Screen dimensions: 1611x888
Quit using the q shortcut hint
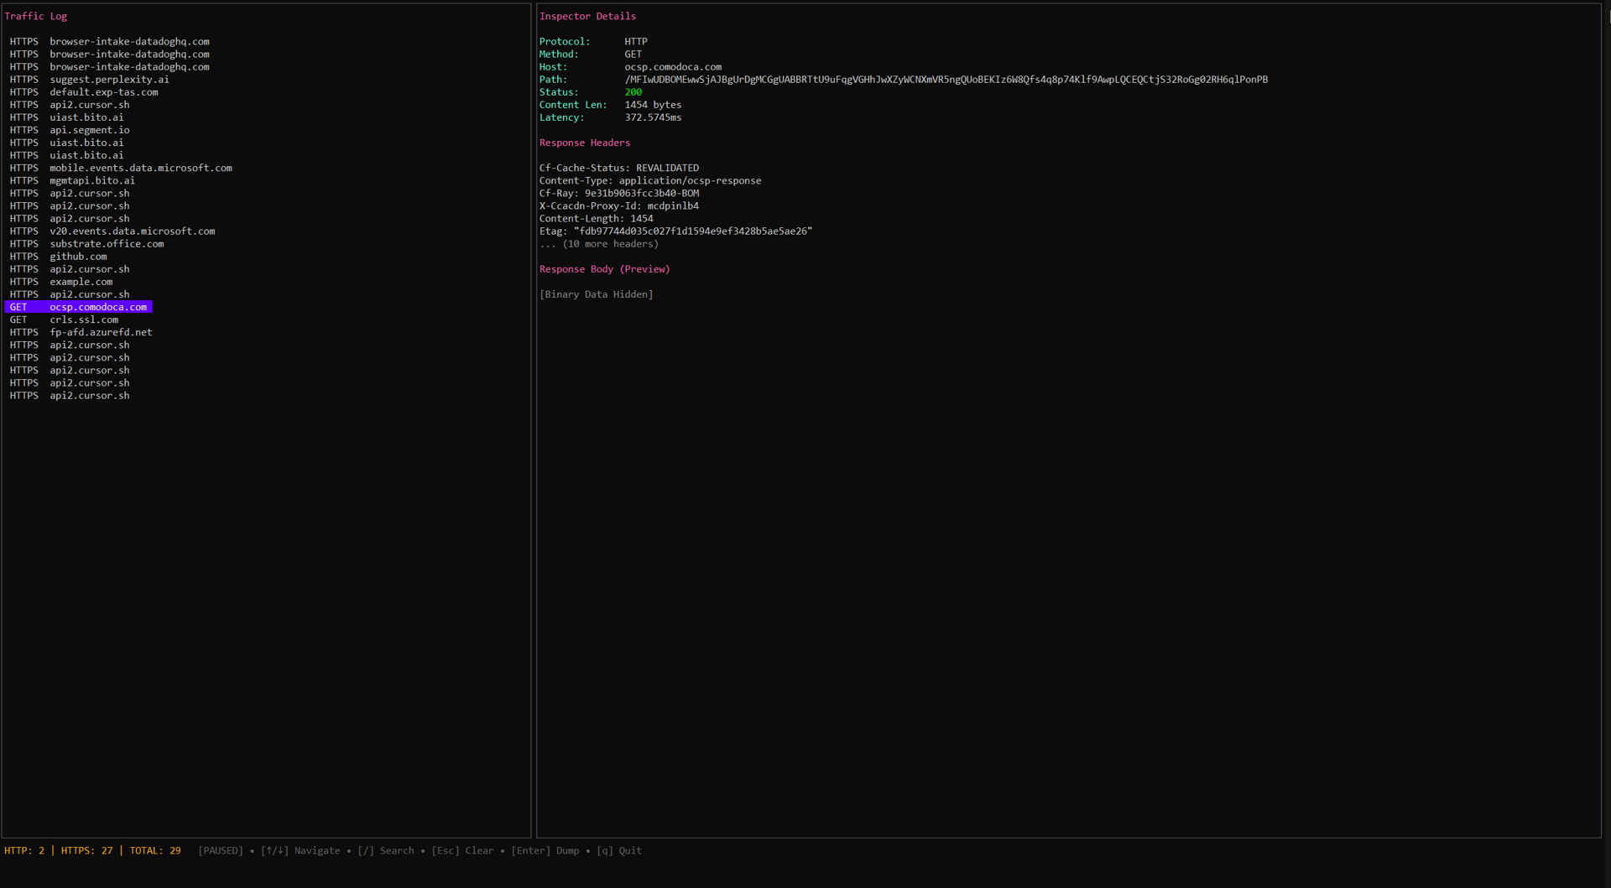click(x=620, y=850)
